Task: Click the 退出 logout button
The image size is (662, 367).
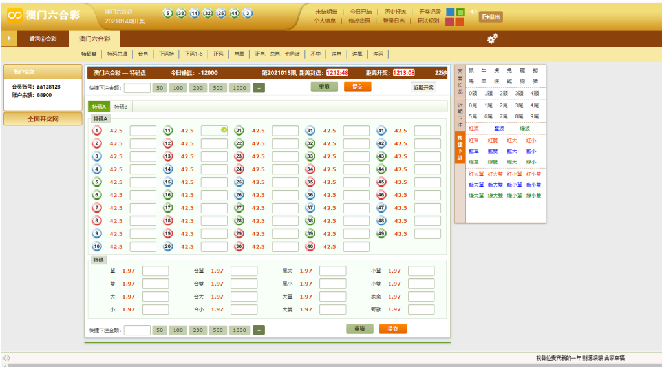Action: click(x=490, y=17)
